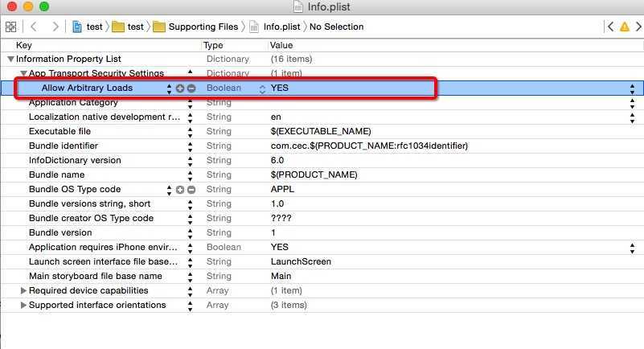Click the yellow warning issue icon
The image size is (644, 349).
tap(624, 27)
